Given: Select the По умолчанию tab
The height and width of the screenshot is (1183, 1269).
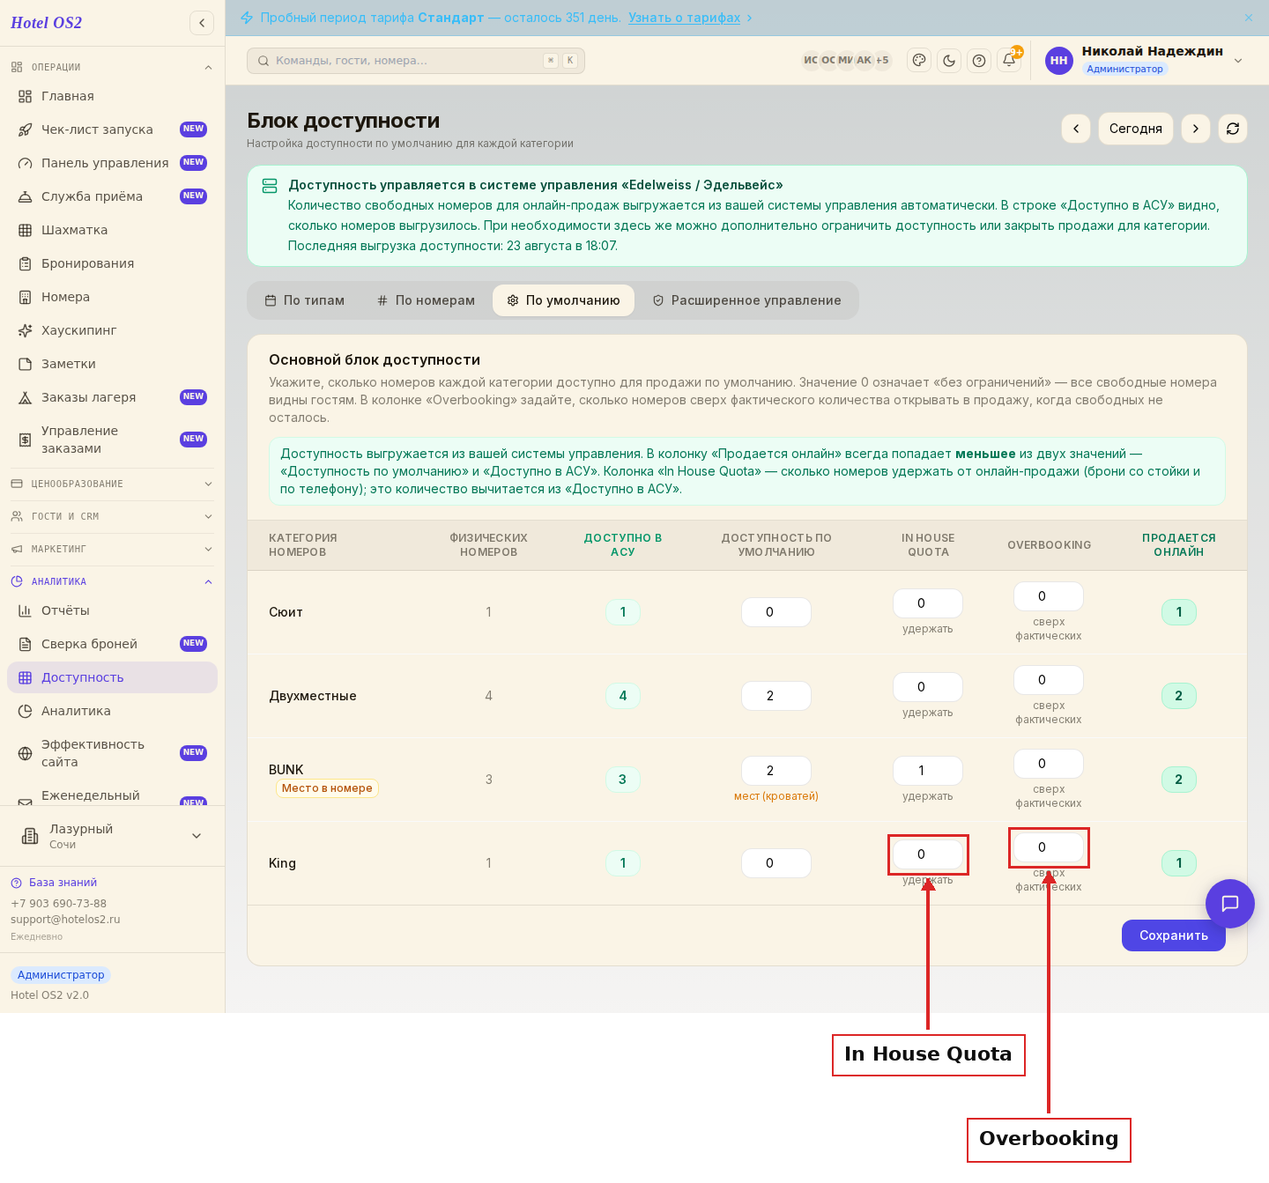Looking at the screenshot, I should point(563,300).
